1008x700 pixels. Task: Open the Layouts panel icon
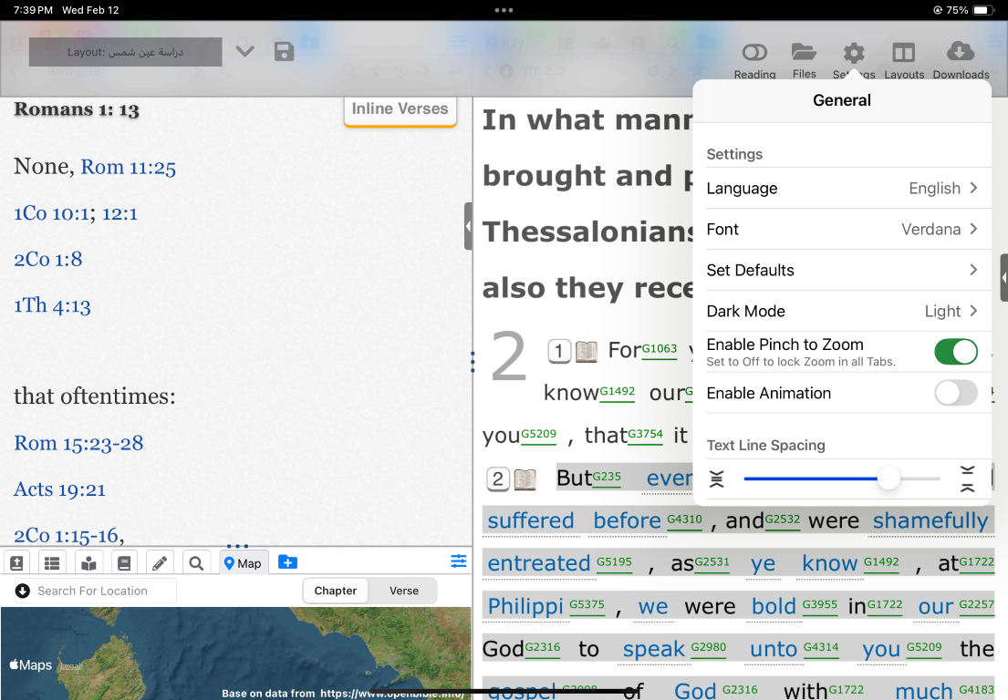(x=903, y=55)
